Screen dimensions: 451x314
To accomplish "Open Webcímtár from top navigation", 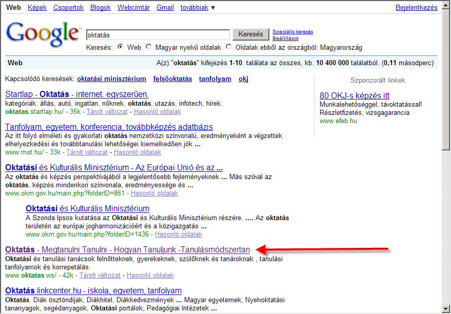I will point(133,8).
